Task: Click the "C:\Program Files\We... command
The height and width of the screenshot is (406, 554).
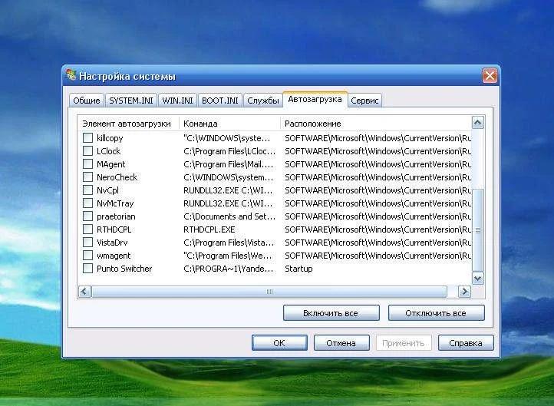Action: [228, 256]
